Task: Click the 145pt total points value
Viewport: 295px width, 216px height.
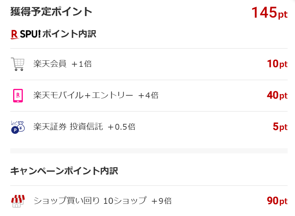Action: click(269, 13)
